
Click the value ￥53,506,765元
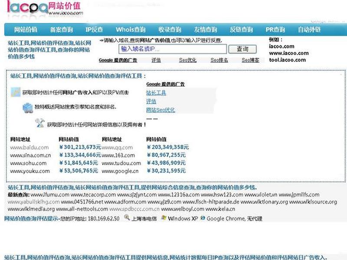(79, 171)
